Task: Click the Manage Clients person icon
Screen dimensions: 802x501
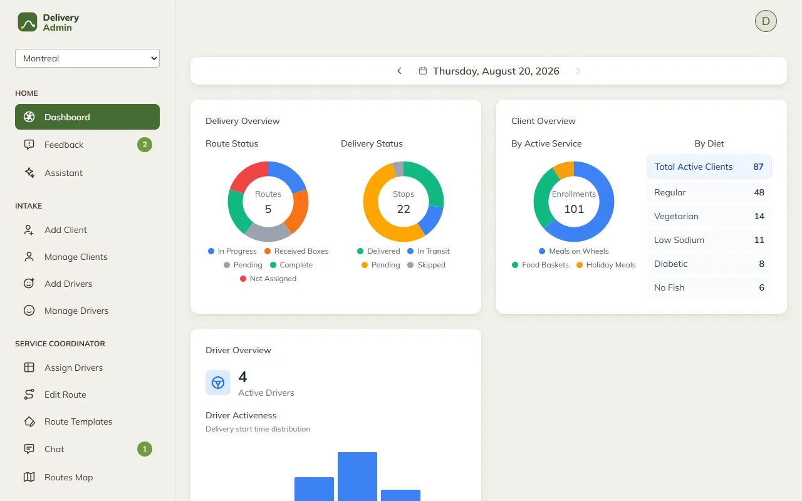Action: 29,257
